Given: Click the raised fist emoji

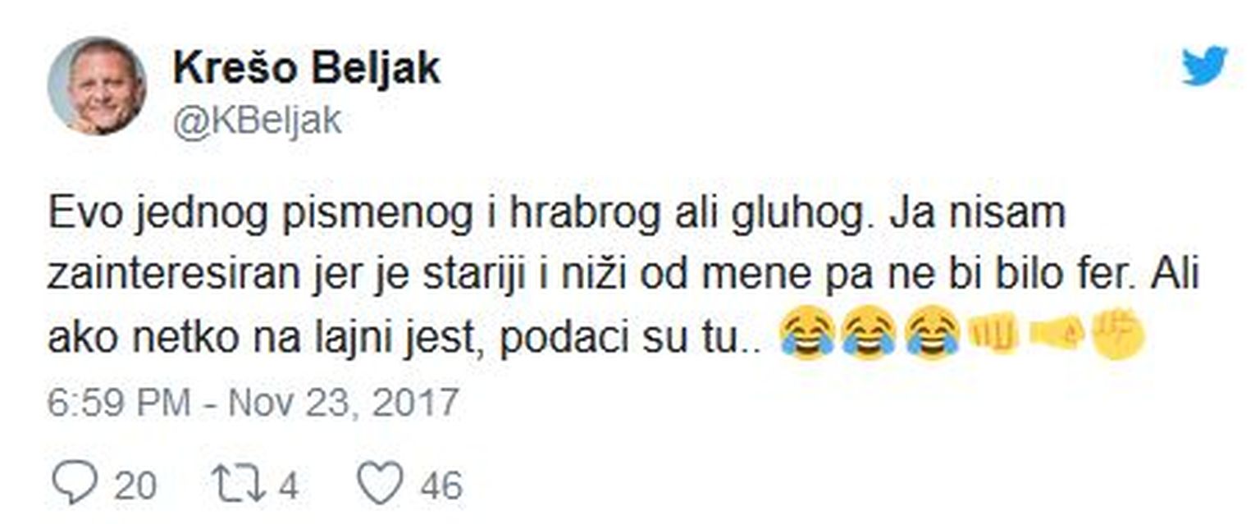Looking at the screenshot, I should tap(1117, 333).
